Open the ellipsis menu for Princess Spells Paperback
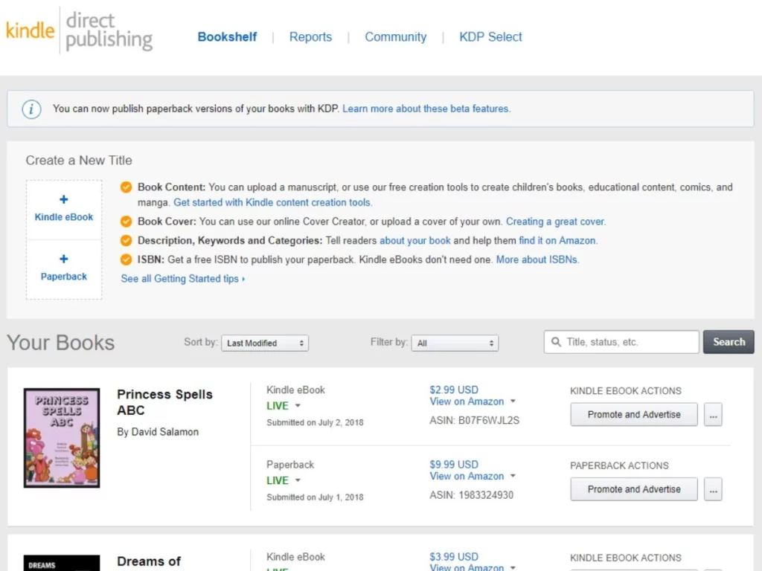Viewport: 762px width, 571px height. [713, 489]
